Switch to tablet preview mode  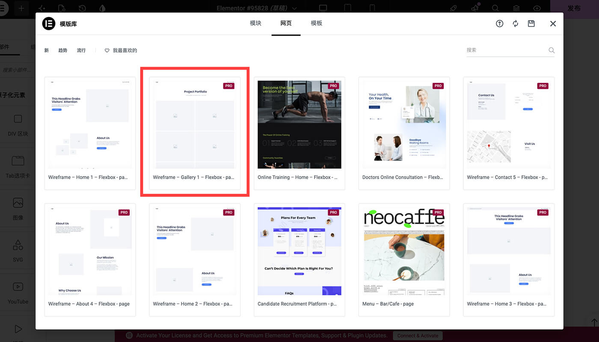(347, 8)
